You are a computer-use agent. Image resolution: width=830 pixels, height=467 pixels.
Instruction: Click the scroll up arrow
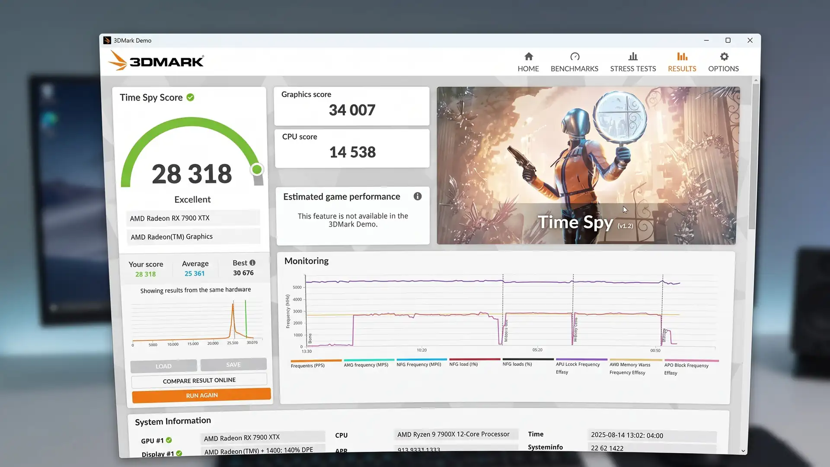coord(756,80)
